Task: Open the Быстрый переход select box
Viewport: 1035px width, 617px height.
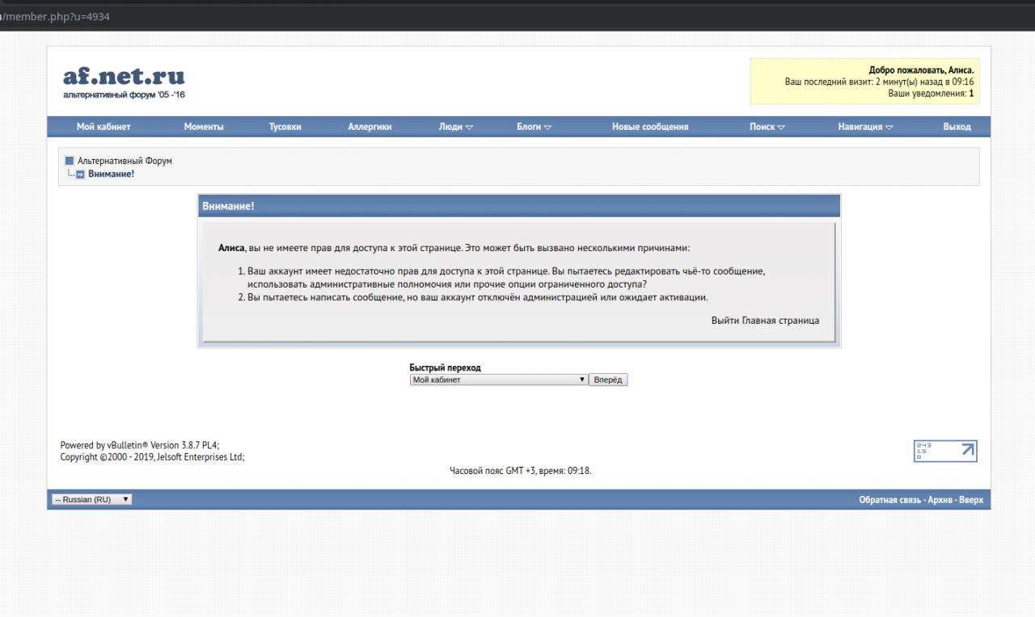Action: 498,380
